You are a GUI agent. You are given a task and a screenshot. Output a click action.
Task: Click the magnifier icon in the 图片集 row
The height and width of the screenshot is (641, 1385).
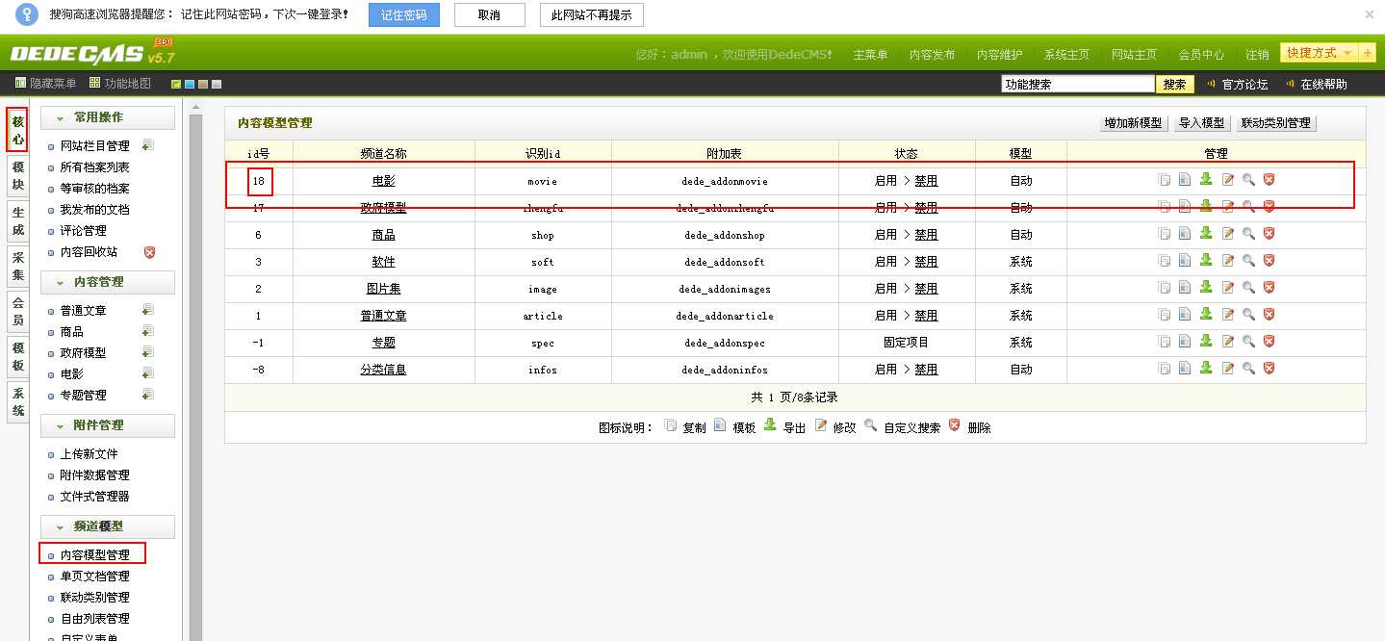(1248, 288)
